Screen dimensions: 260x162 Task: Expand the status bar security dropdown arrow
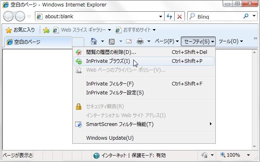(x=212, y=155)
